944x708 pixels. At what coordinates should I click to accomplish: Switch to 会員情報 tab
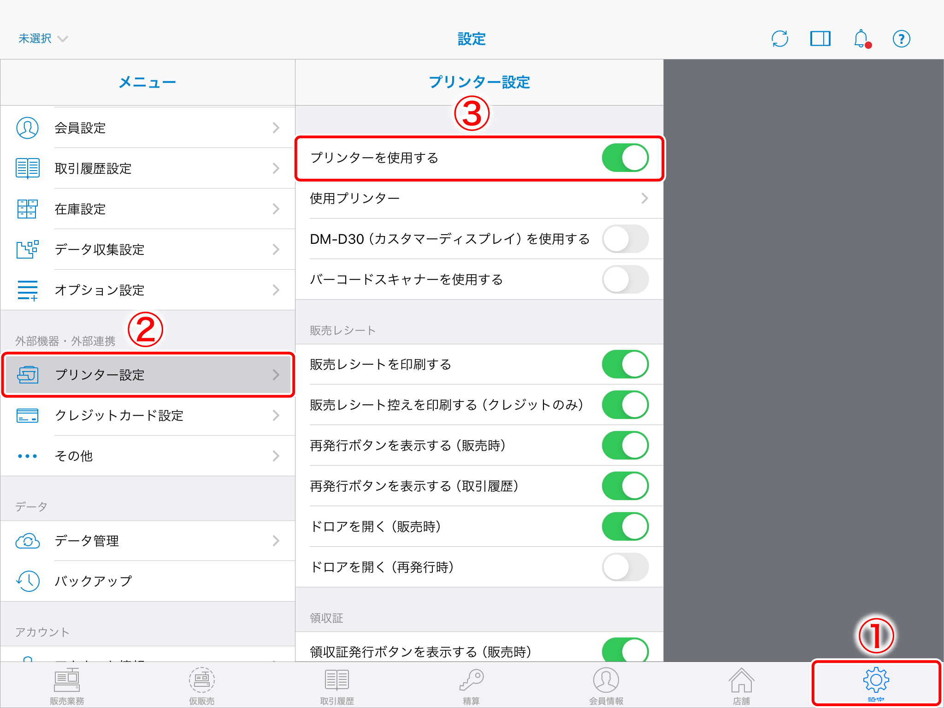click(x=606, y=686)
